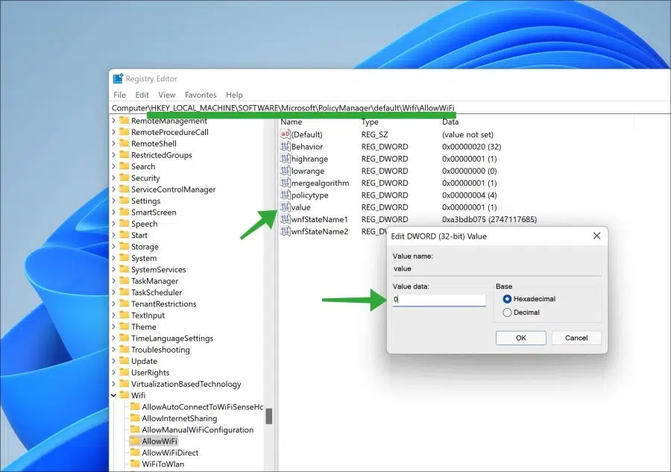Screen dimensions: 671x472
Task: Click the RemoteShell folder icon
Action: (x=124, y=143)
